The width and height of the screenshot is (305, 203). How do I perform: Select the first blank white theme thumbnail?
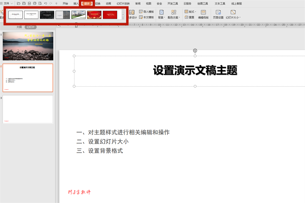pos(16,15)
